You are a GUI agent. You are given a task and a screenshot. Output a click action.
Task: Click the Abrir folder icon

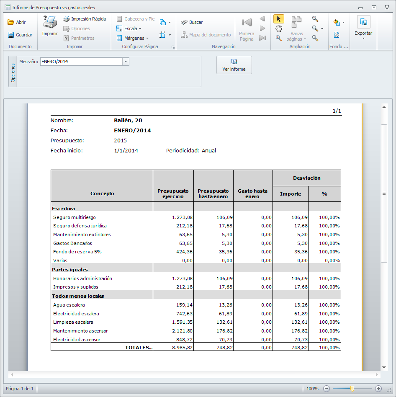click(11, 22)
